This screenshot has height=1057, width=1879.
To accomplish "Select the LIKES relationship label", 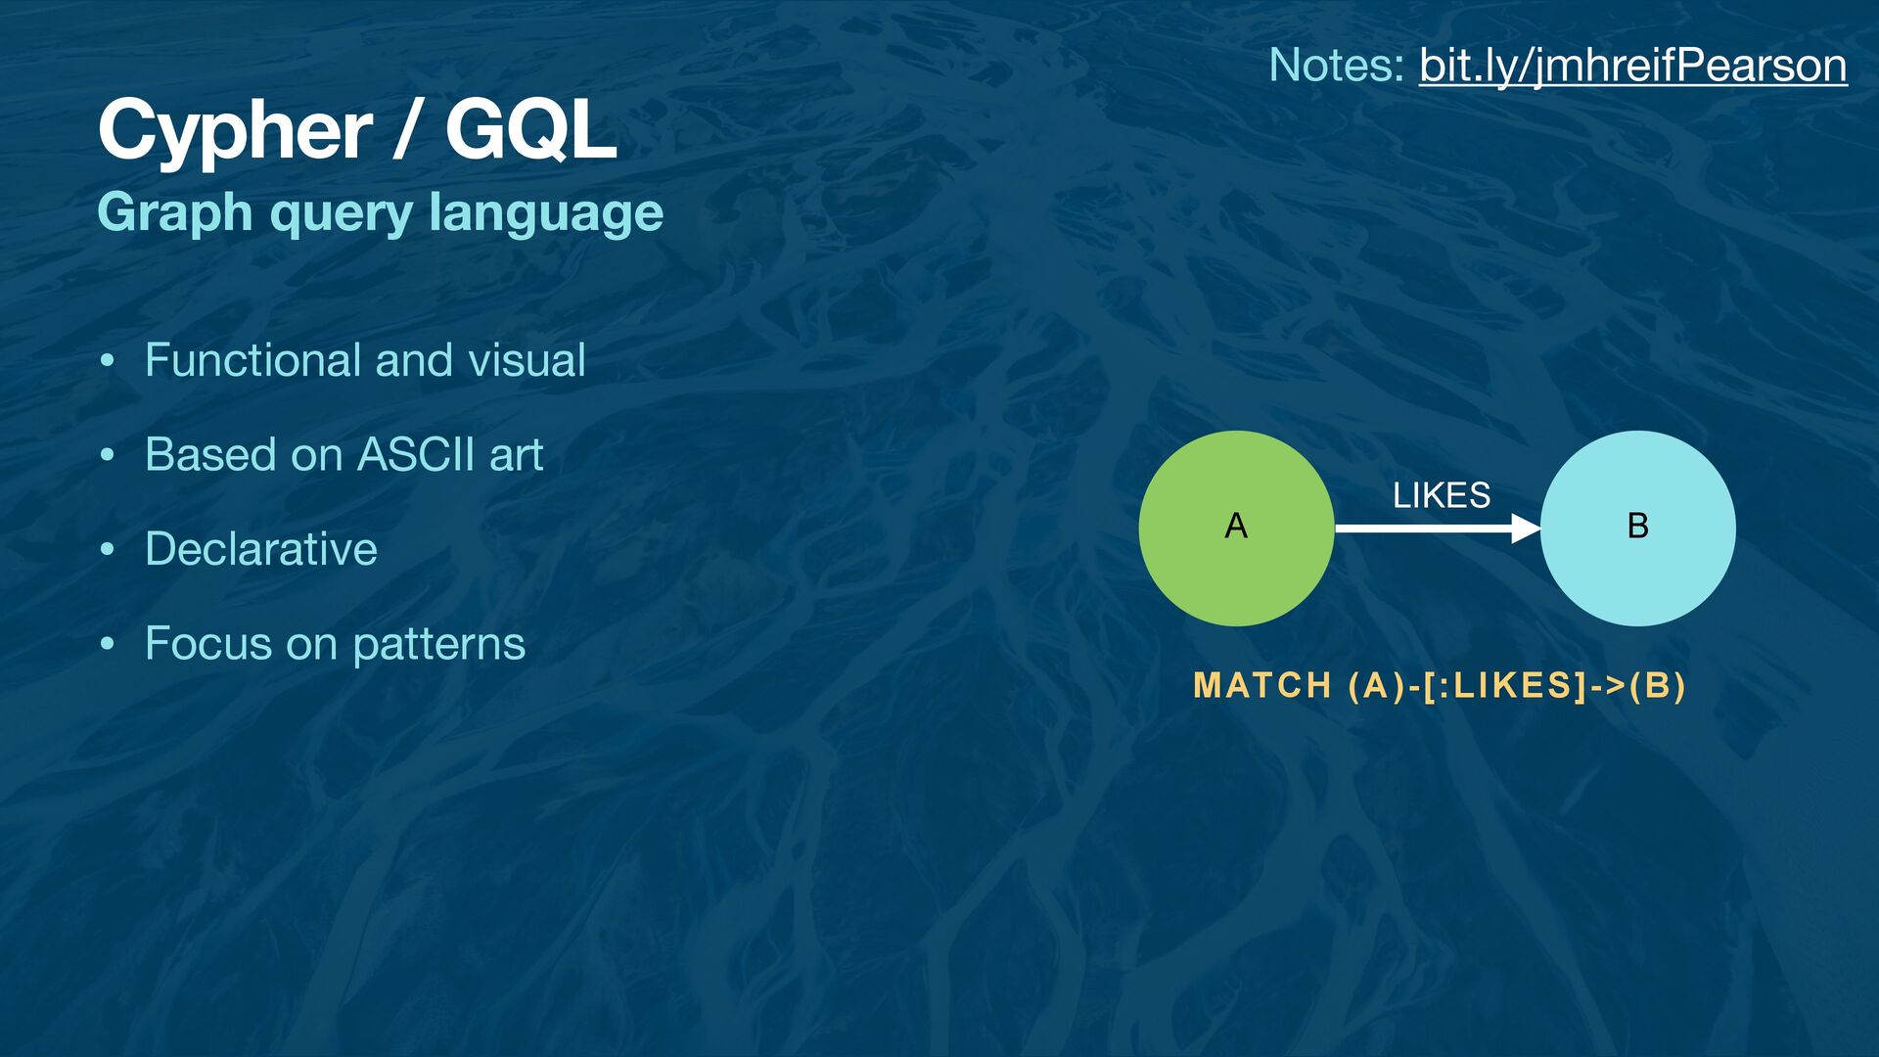I will tap(1442, 495).
